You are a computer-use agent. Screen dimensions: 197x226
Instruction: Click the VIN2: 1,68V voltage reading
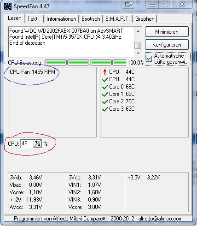click(85, 192)
